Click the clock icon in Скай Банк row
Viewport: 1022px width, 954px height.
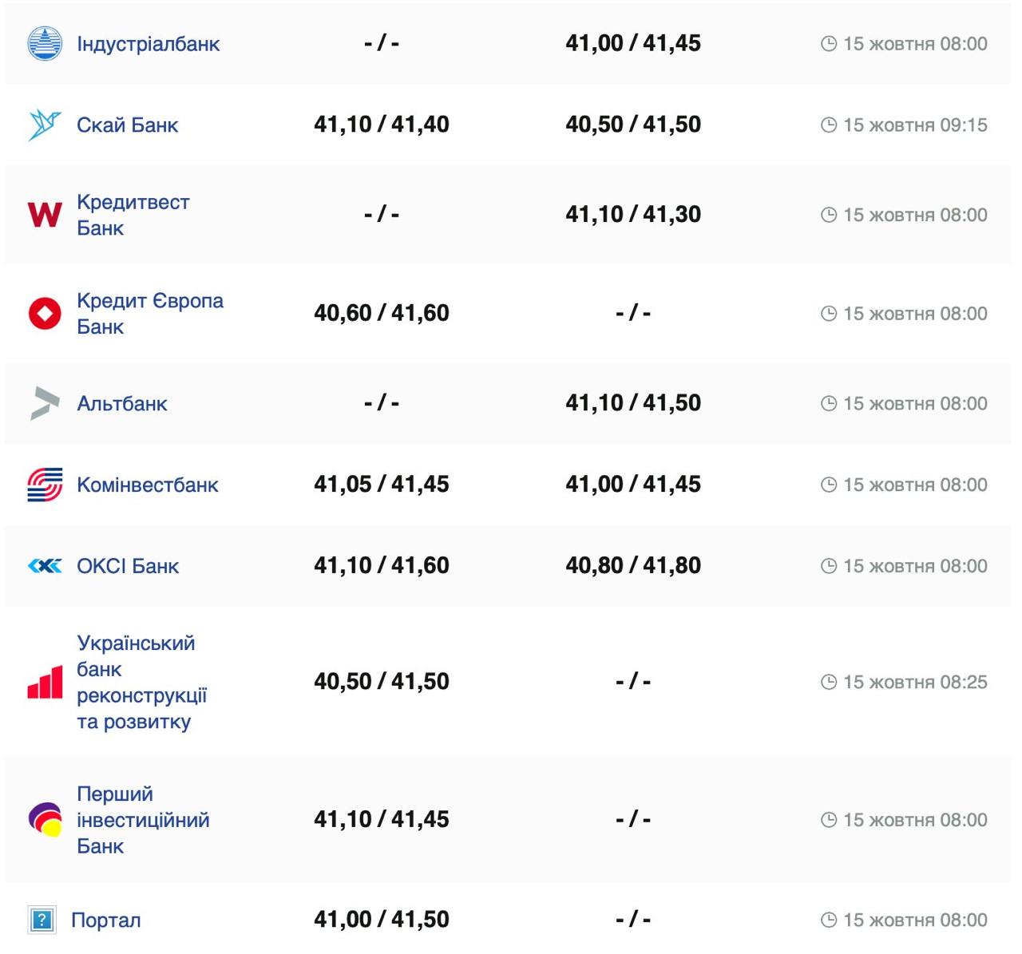pos(829,125)
